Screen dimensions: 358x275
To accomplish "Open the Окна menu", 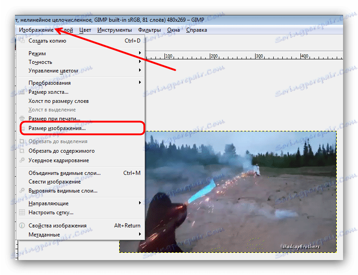I will coord(173,30).
